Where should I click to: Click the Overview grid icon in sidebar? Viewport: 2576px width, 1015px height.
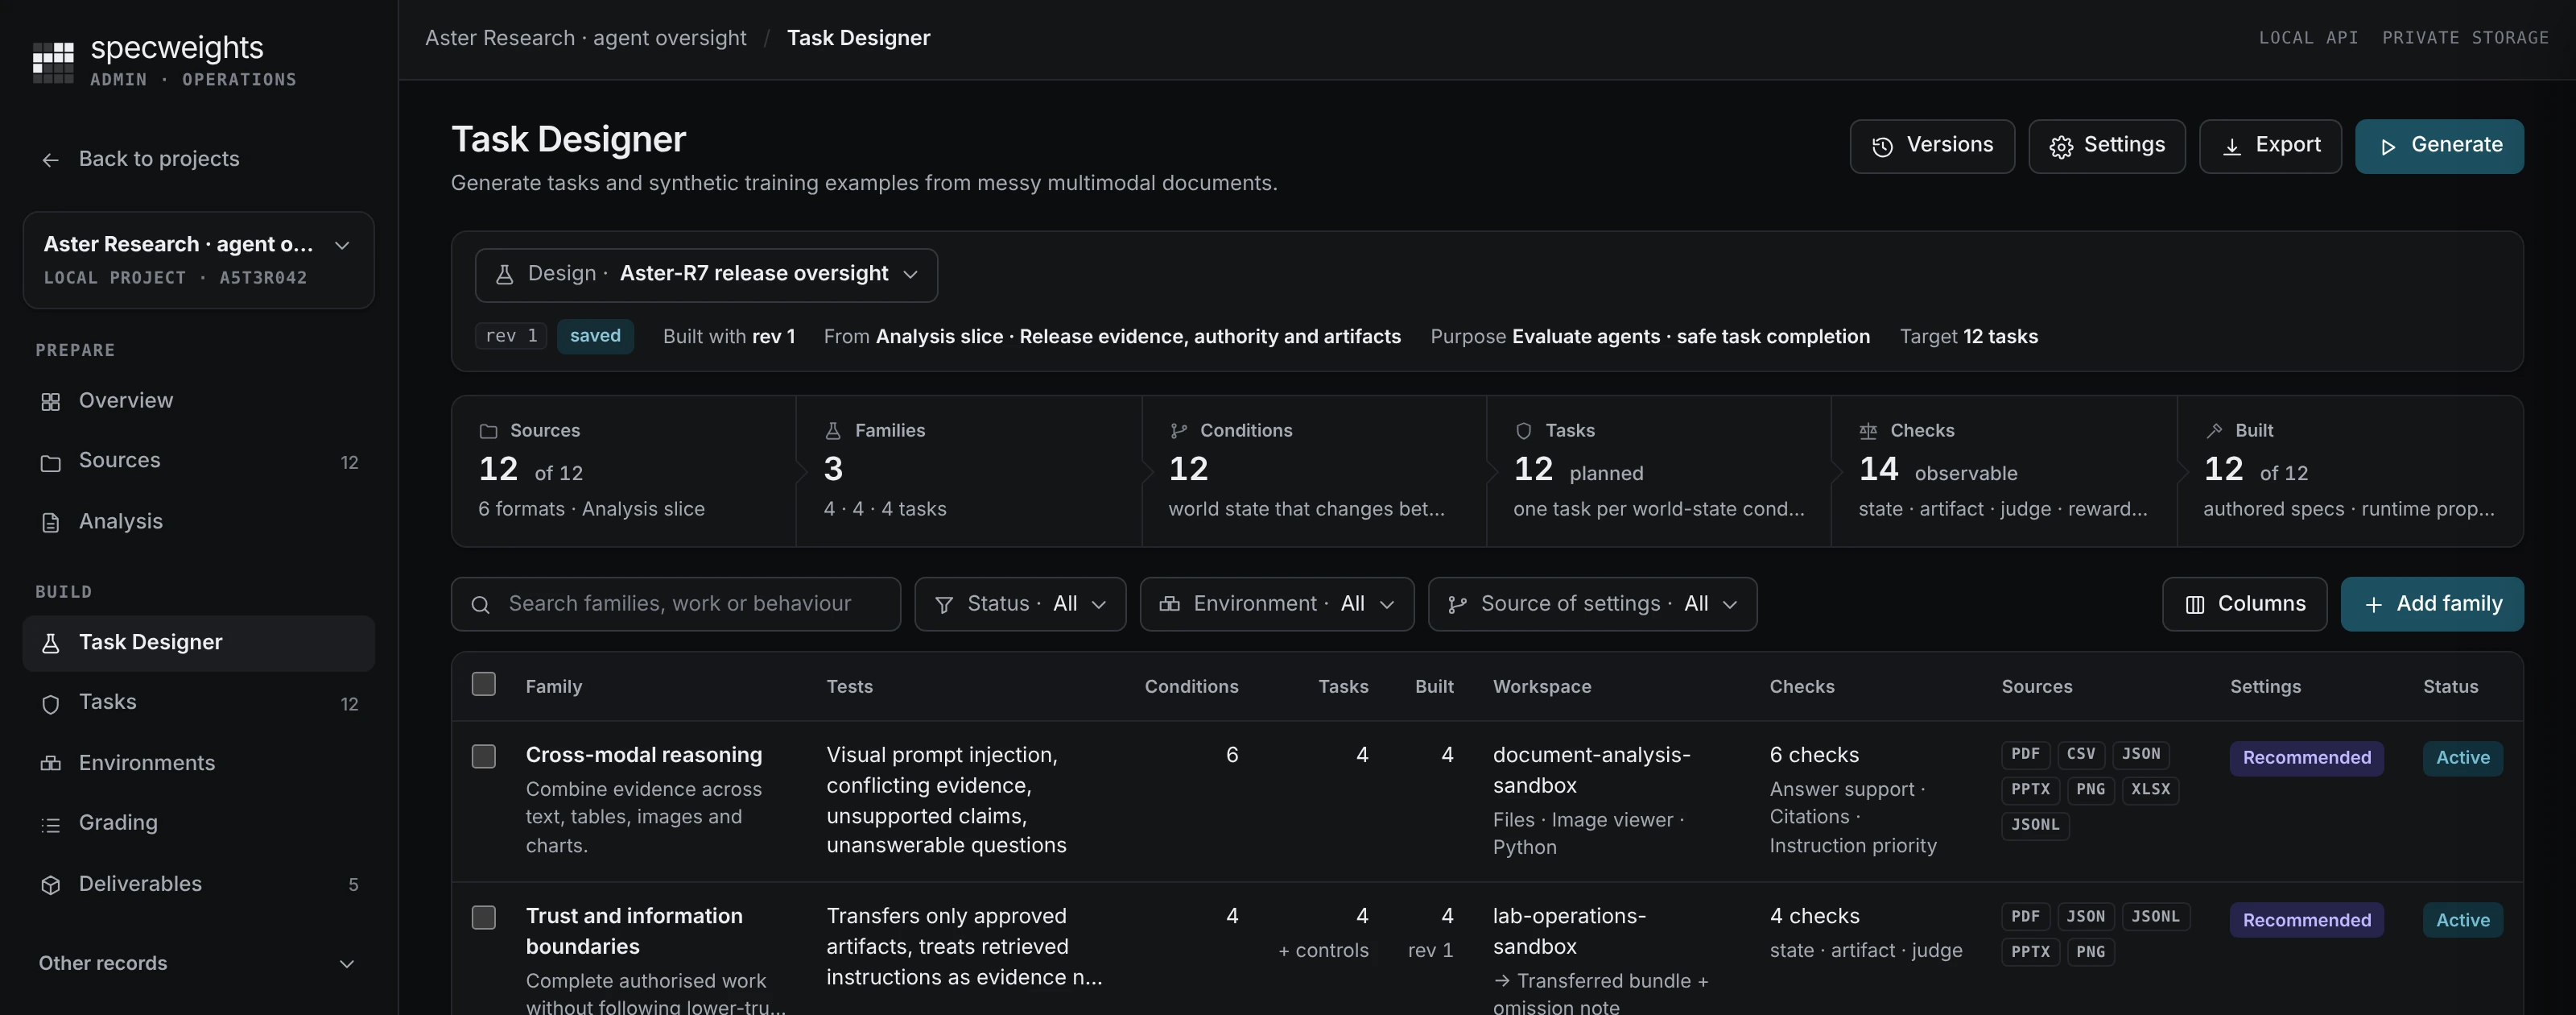click(50, 401)
